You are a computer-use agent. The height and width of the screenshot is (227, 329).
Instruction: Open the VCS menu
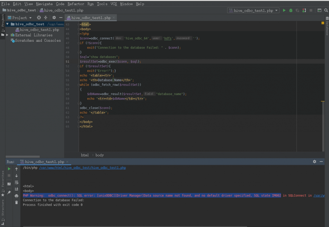tap(114, 4)
